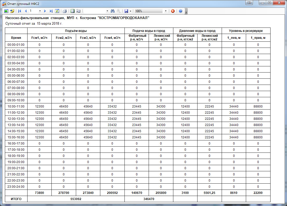The height and width of the screenshot is (206, 287).
Task: Click the yellow folder icon with blue arrow
Action: 12,11
